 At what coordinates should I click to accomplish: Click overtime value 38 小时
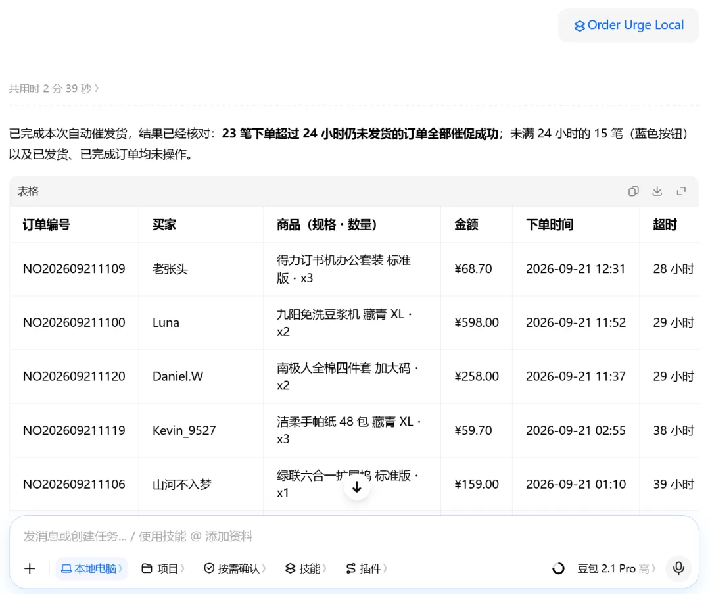[x=674, y=430]
